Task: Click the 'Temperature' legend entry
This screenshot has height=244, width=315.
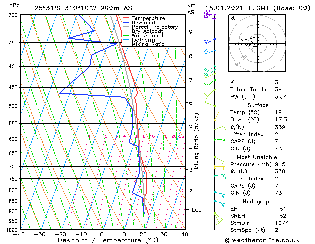Action: [148, 18]
